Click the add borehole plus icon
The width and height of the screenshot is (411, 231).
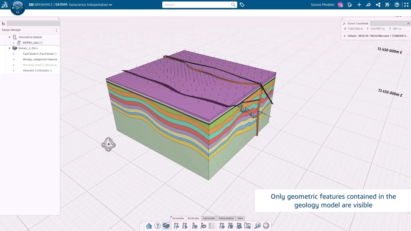pos(222,226)
